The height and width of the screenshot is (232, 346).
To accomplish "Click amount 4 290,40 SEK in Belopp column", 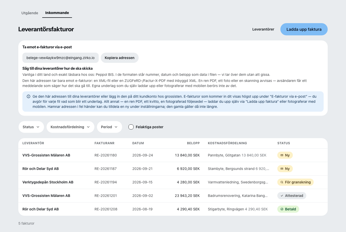I will point(188,209).
